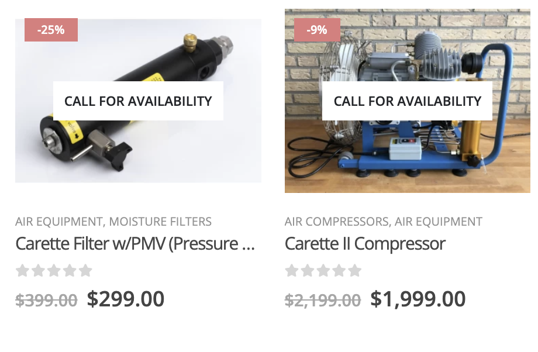Open the Air Compressors category link
This screenshot has height=352, width=538.
click(337, 222)
